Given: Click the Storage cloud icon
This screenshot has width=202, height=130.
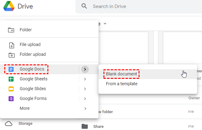Looking at the screenshot, I should [x=9, y=124].
